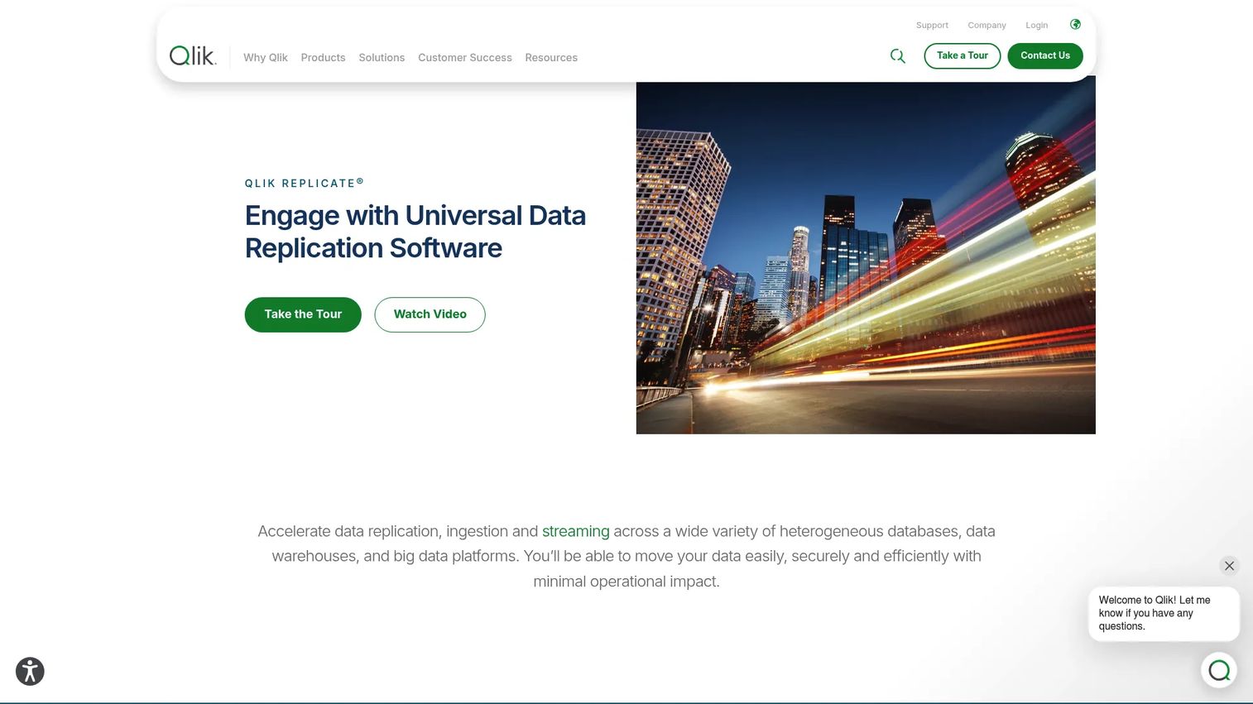Launch the Qlik chat assistant bubble
Screen dimensions: 1253x704
pyautogui.click(x=1219, y=670)
